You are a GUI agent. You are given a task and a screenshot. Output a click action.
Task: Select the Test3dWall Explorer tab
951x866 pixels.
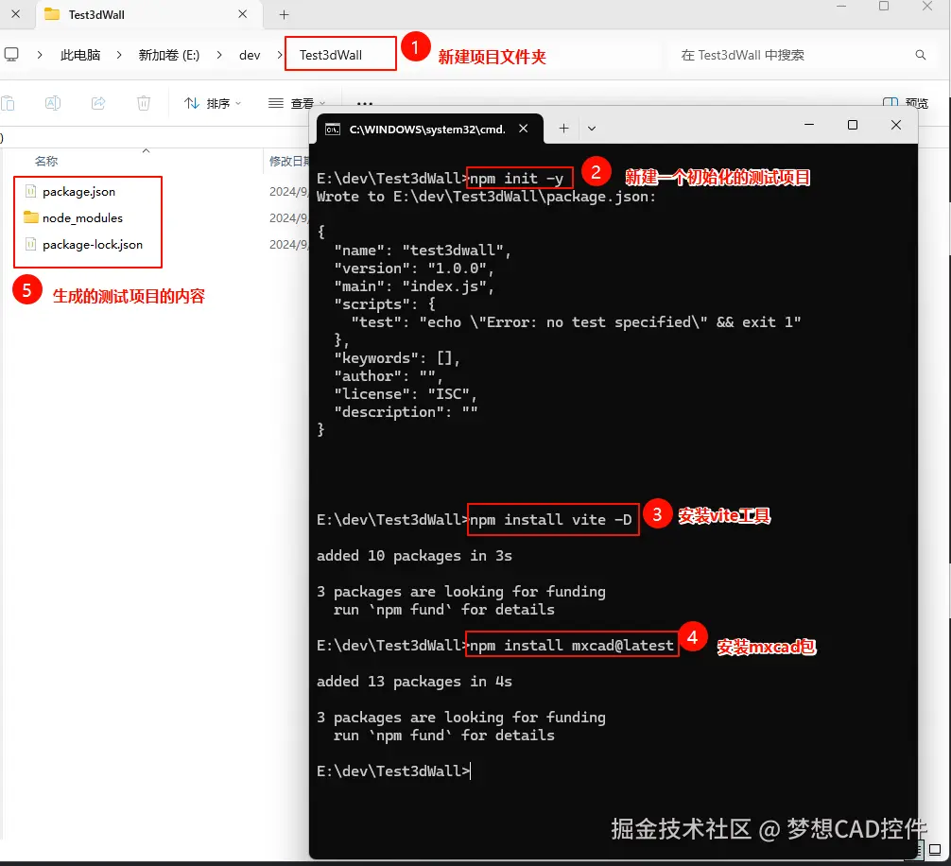tap(148, 14)
